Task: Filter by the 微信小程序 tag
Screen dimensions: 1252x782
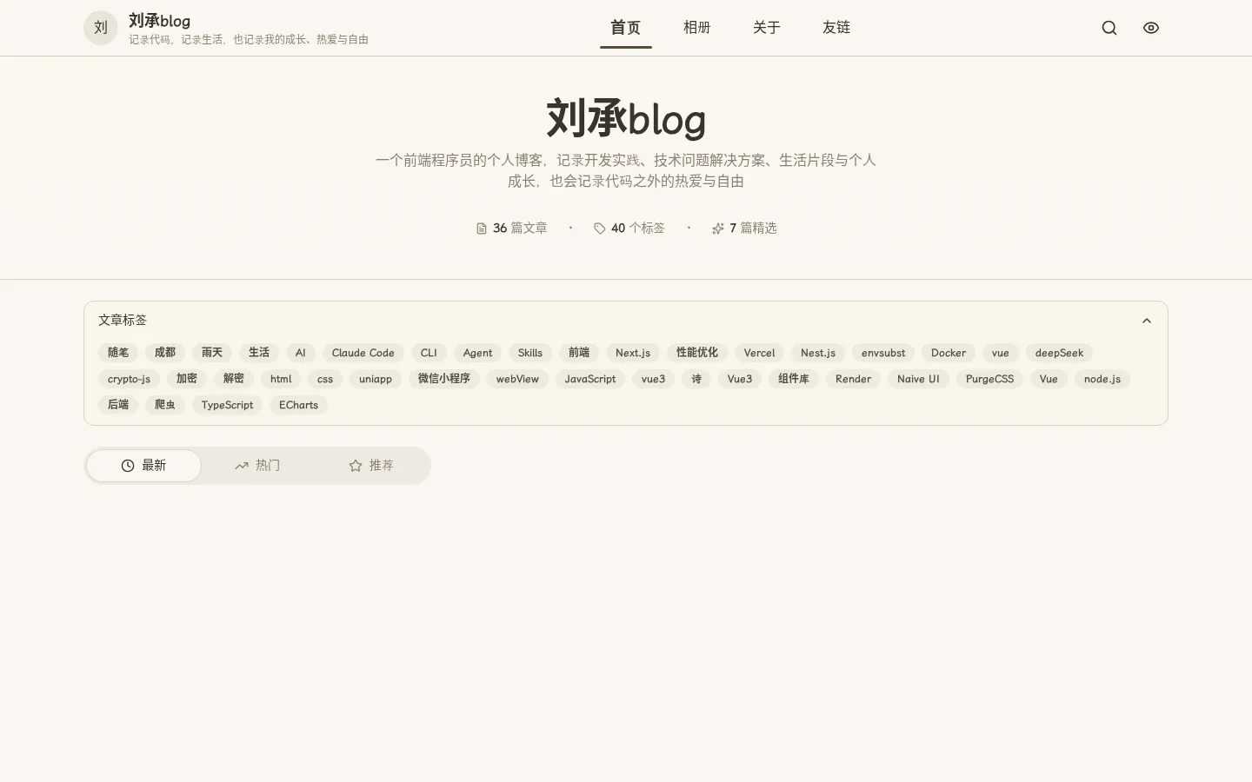Action: [444, 379]
